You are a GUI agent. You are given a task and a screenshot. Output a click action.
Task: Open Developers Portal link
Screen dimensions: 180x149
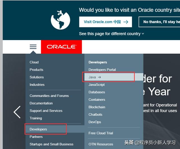tap(102, 70)
